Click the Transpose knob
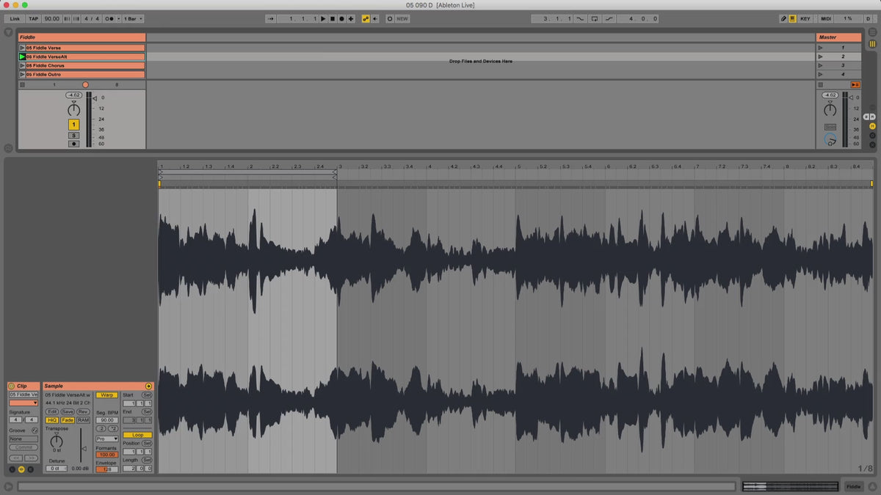Viewport: 881px width, 495px height. tap(57, 440)
